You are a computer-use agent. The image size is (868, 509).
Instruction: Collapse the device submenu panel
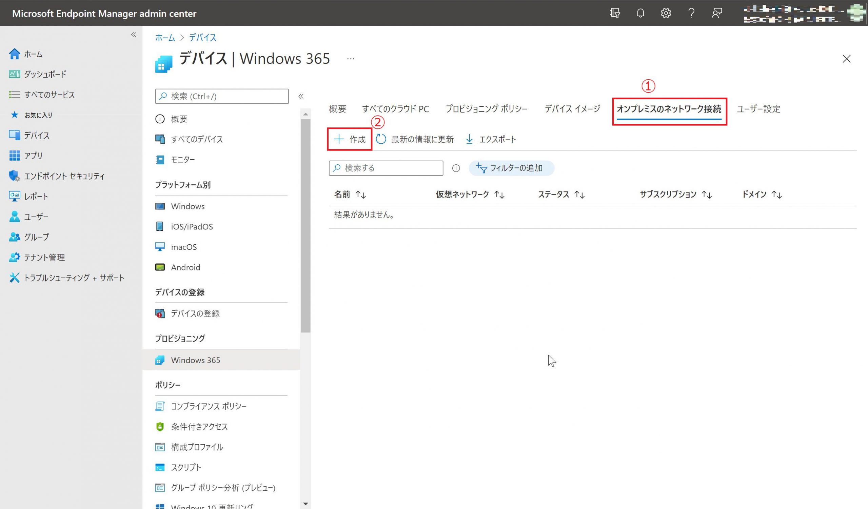point(301,96)
